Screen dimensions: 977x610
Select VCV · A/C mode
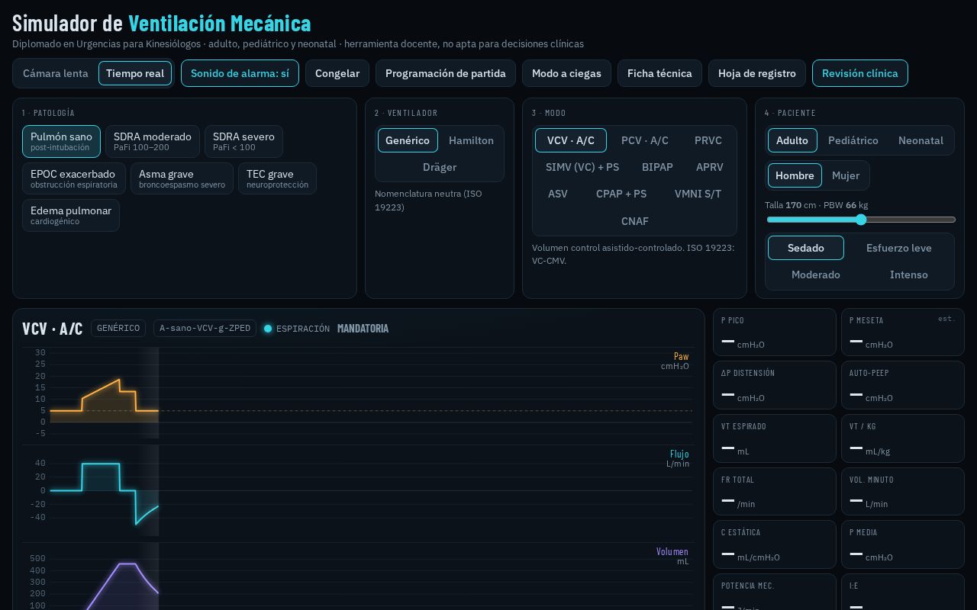(571, 140)
